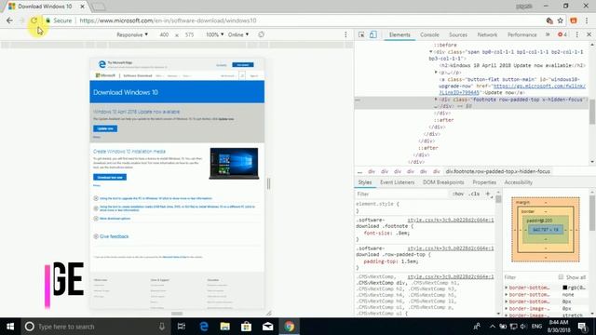The height and width of the screenshot is (335, 596).
Task: Toggle the device toolbar icon in DevTools
Action: click(x=372, y=34)
